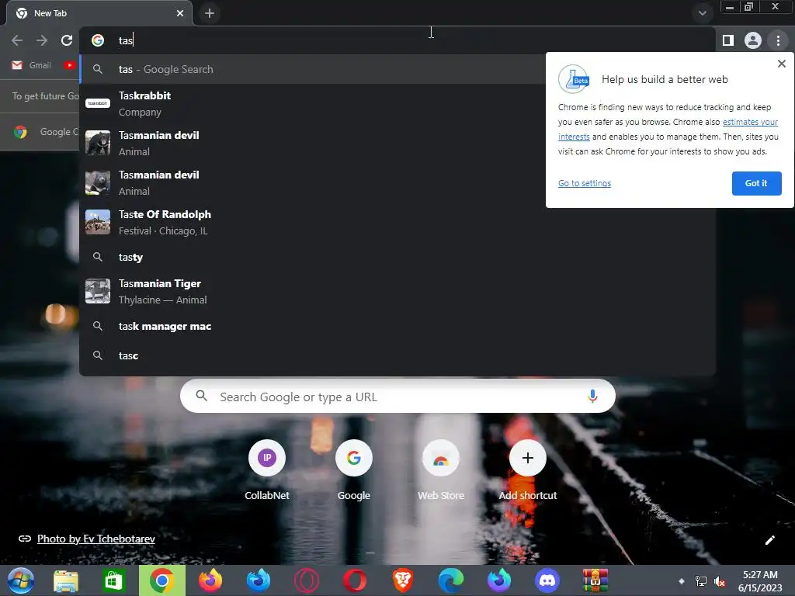Viewport: 795px width, 596px height.
Task: Select the Taskrabbit Company suggestion
Action: click(314, 103)
